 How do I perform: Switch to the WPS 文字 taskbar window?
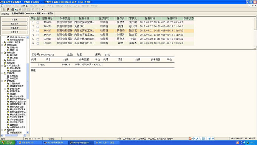(107, 143)
